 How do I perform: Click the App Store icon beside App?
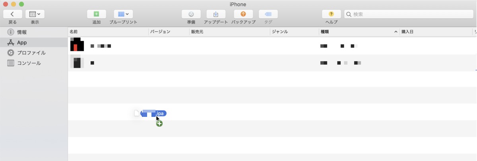11,43
